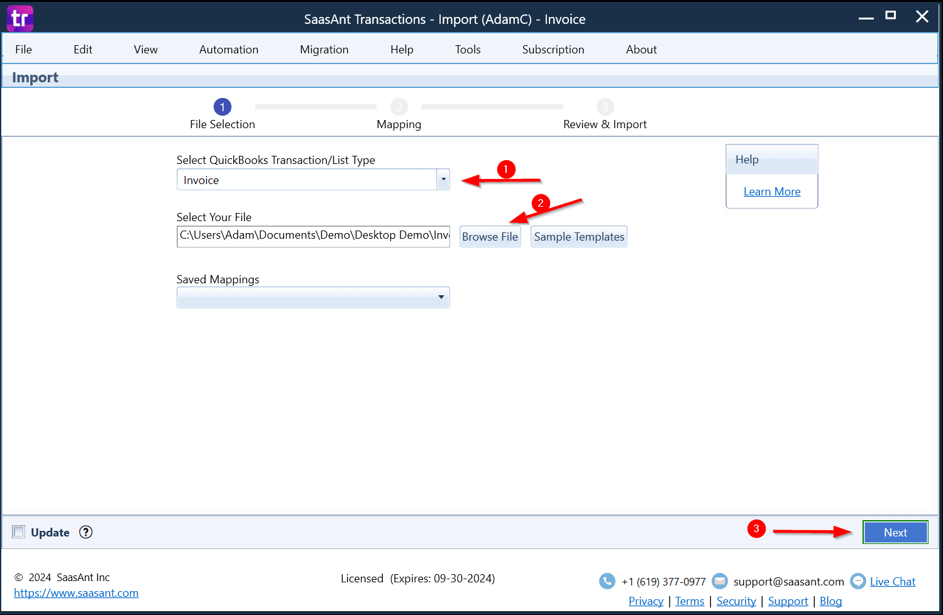Open the Learn More help link
The height and width of the screenshot is (615, 943).
point(772,192)
